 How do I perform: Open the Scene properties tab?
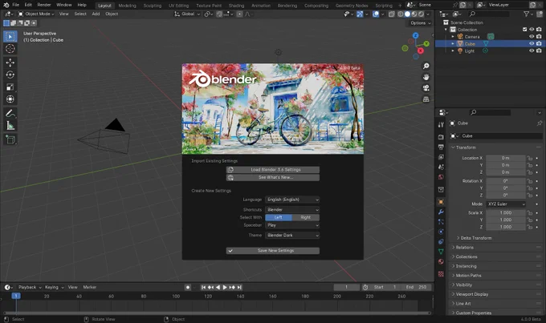[x=441, y=168]
